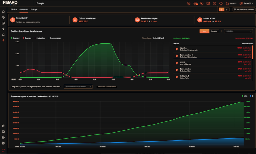The height and width of the screenshot is (154, 256).
Task: Open the alarm siren icon in sidebar
Action: point(3,35)
